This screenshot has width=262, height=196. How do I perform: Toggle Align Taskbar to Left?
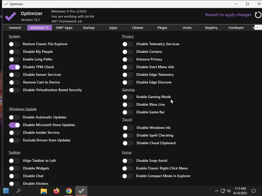click(14, 161)
